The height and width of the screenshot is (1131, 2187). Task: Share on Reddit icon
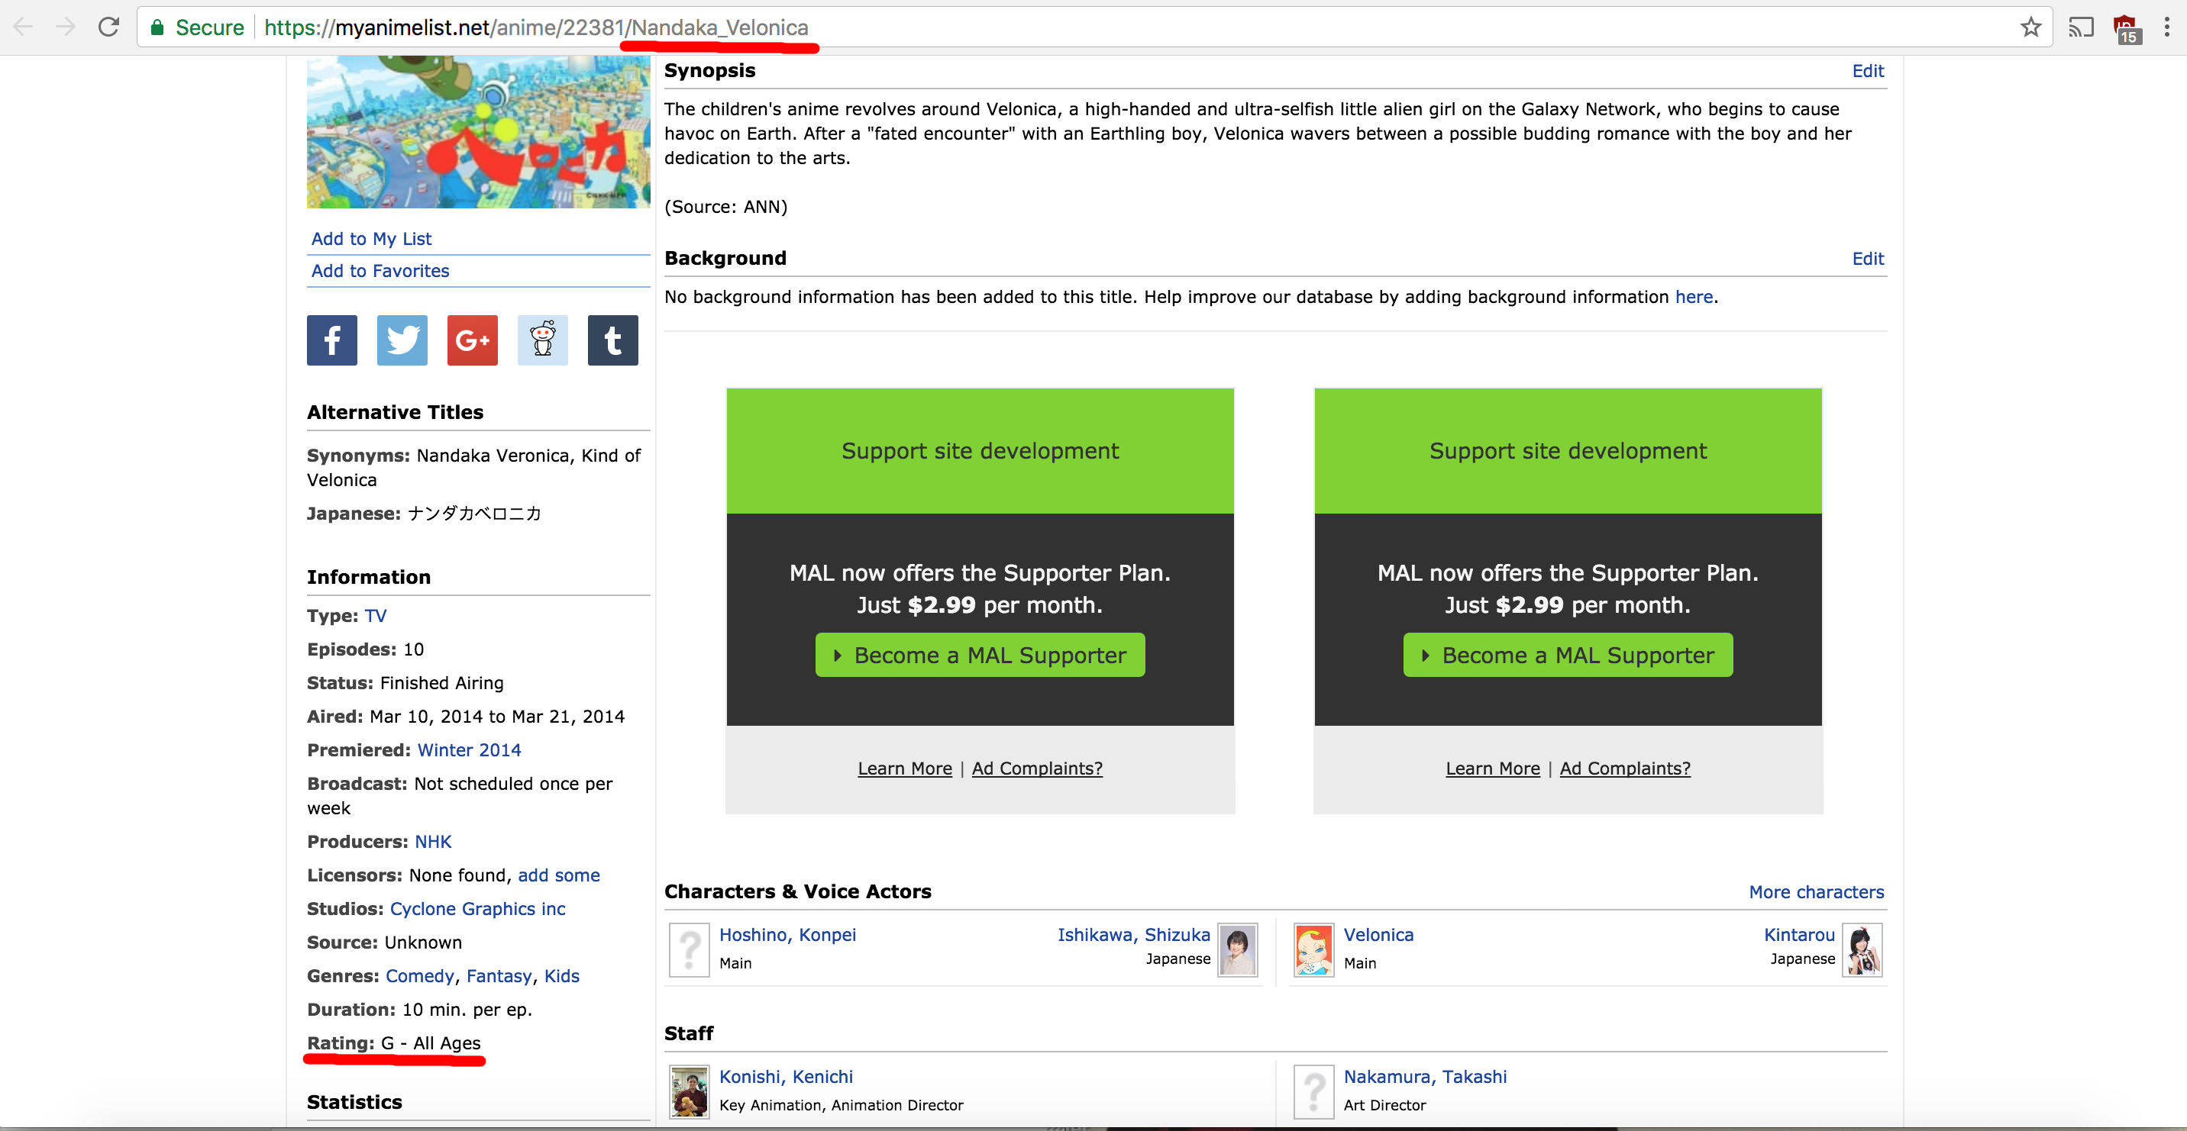coord(542,340)
